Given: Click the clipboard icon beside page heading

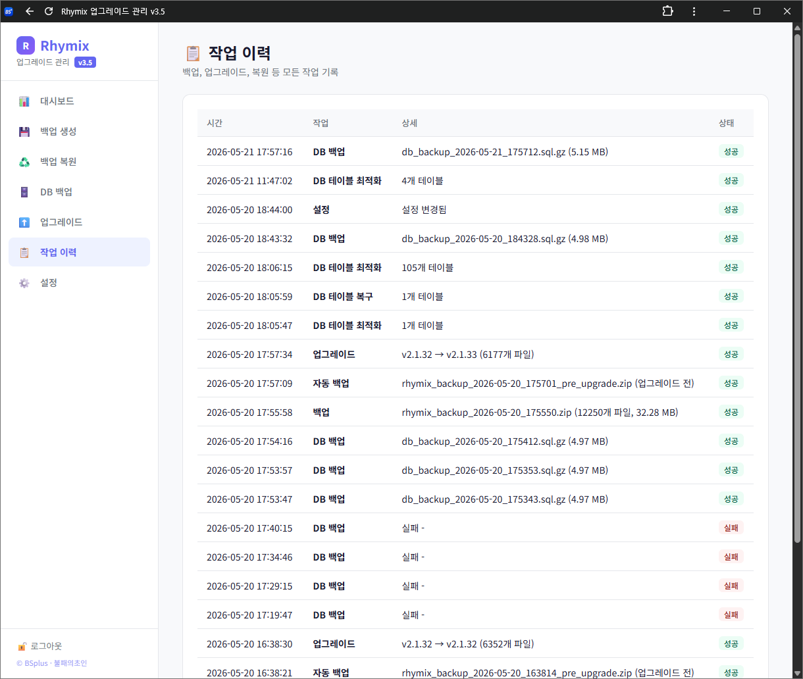Looking at the screenshot, I should coord(193,53).
